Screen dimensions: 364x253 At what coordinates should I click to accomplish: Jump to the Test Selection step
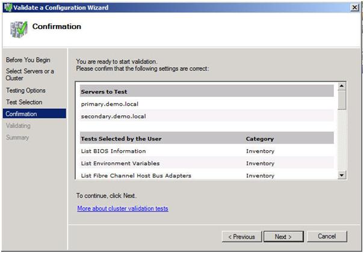(24, 102)
